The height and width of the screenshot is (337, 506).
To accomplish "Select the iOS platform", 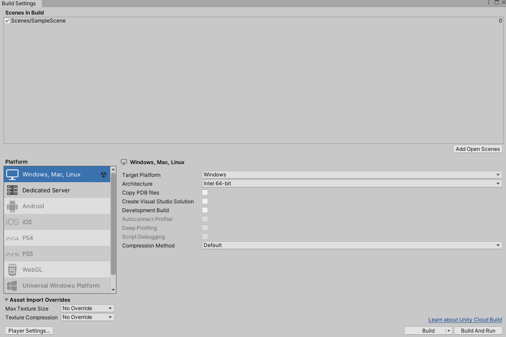I will tap(57, 222).
